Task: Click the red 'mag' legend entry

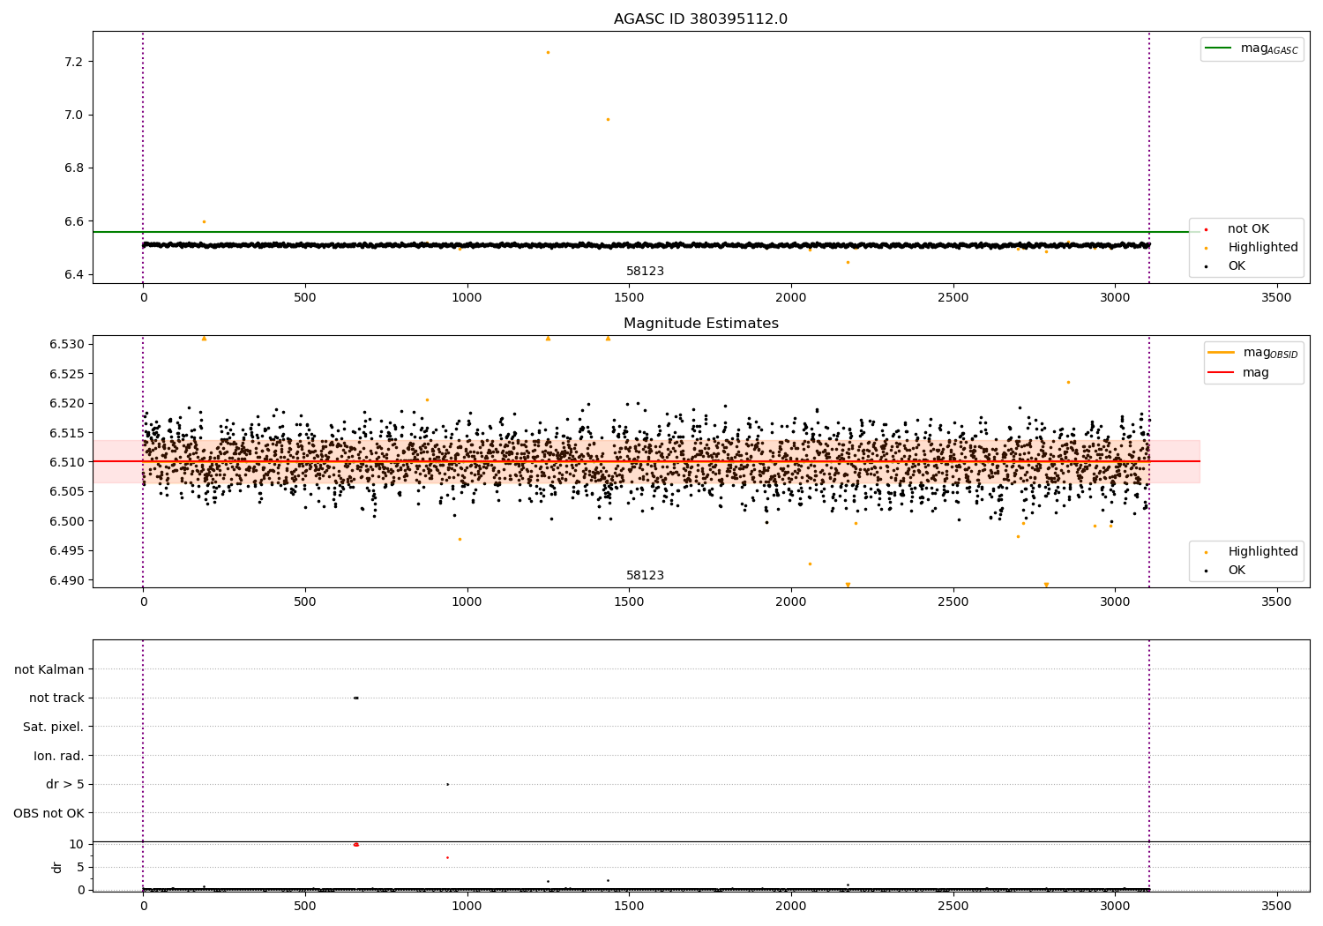Action: [x=1239, y=372]
